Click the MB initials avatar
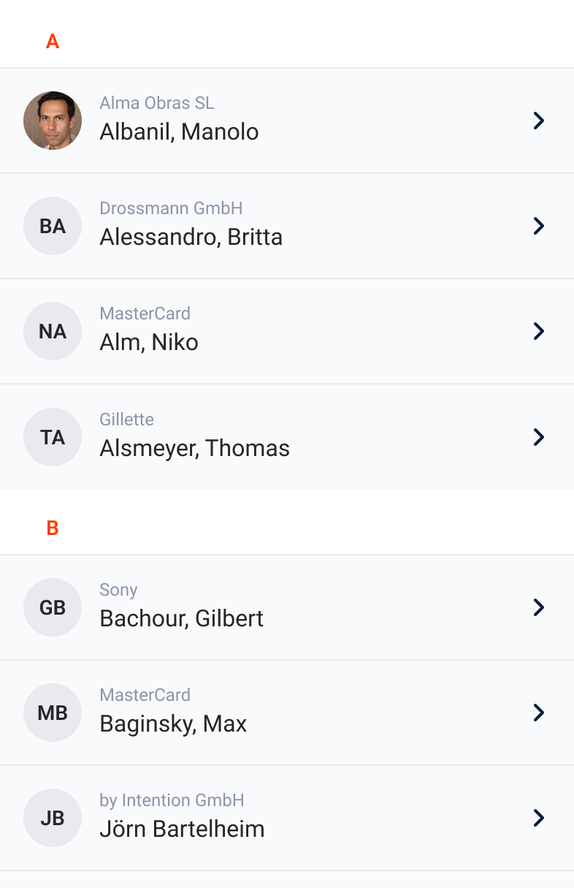The width and height of the screenshot is (574, 888). coord(53,713)
